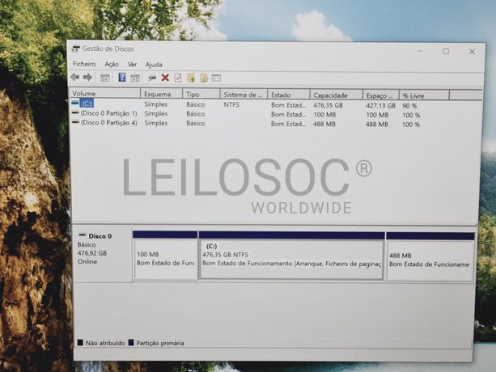This screenshot has width=496, height=372.
Task: Click the show/hide console tree icon
Action: click(x=104, y=78)
